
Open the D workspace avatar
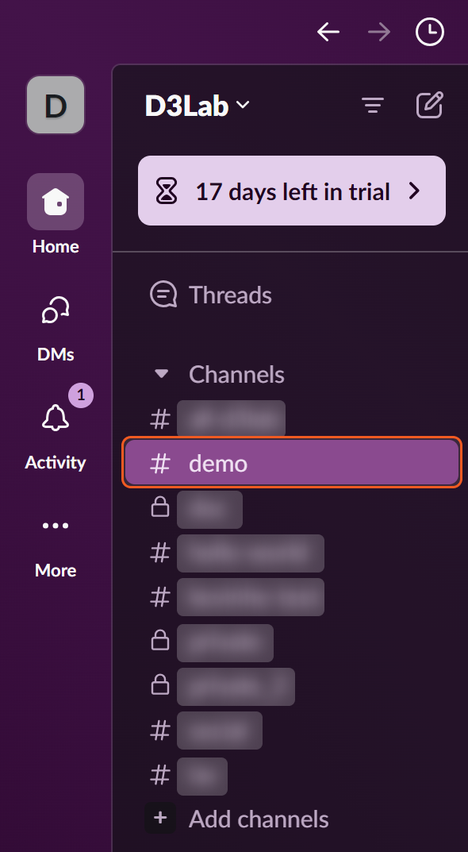pyautogui.click(x=56, y=105)
